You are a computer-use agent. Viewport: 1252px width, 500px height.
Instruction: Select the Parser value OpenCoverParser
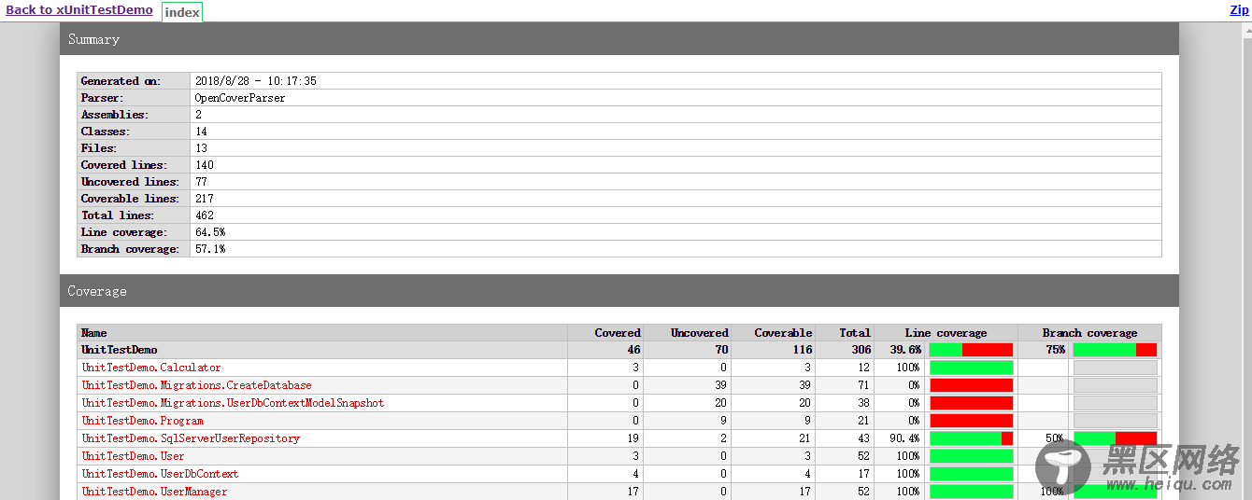240,98
